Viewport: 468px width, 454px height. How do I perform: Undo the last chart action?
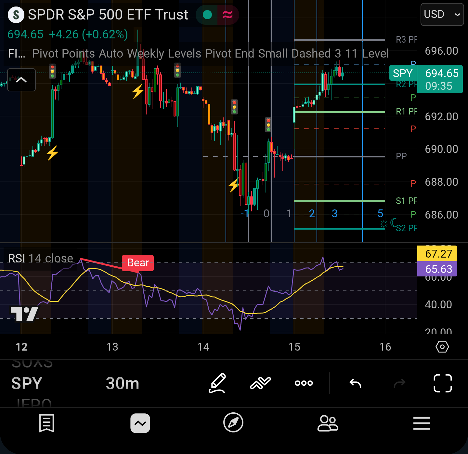point(356,383)
